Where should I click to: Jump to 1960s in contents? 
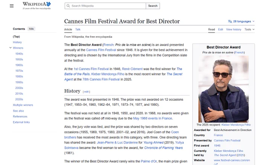click(x=19, y=65)
